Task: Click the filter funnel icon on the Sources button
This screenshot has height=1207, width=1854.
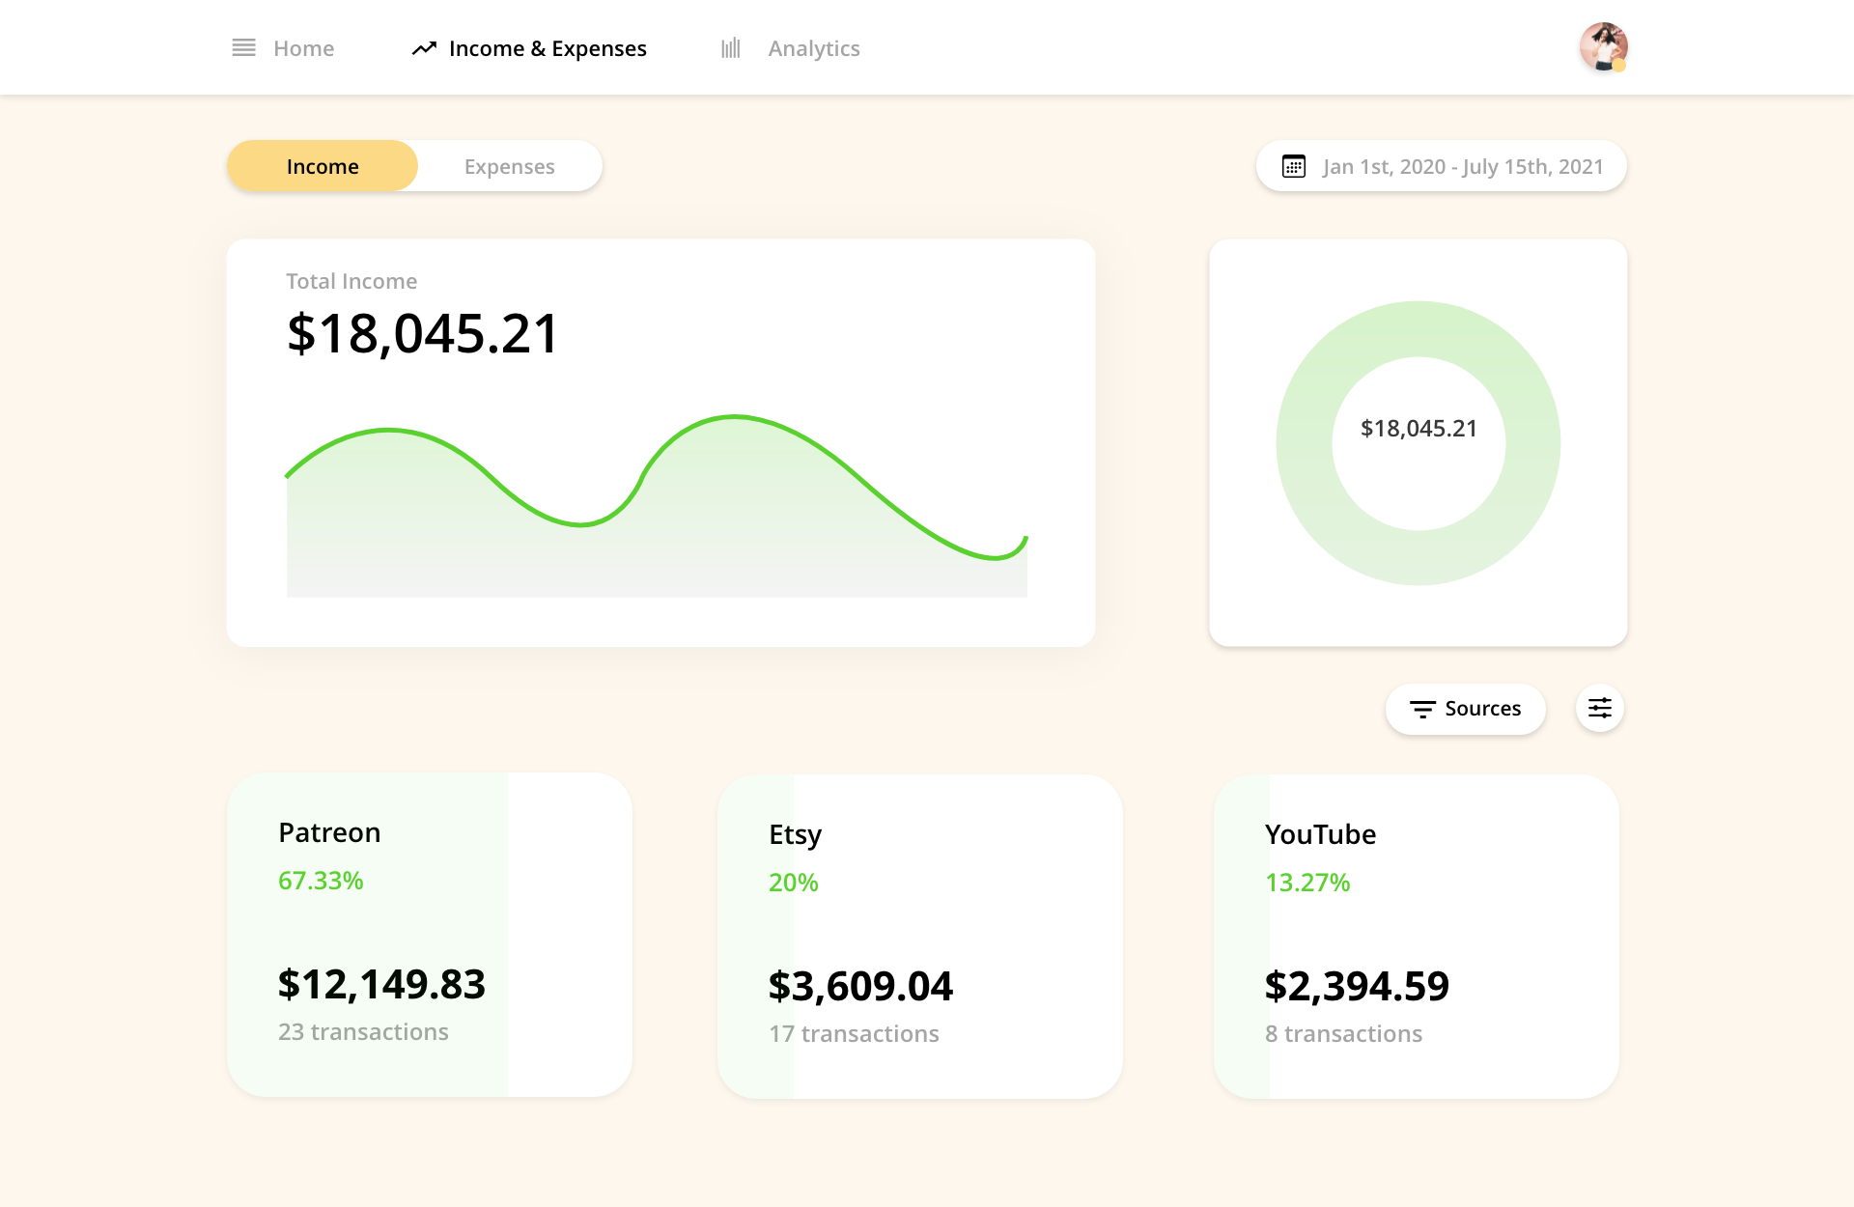Action: [x=1422, y=708]
